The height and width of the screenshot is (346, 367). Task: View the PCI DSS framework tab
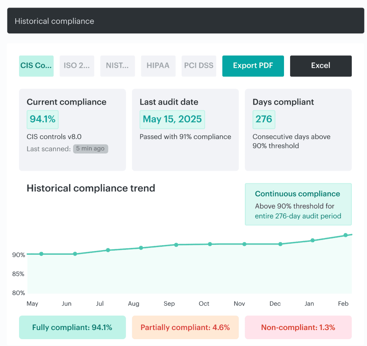[199, 65]
